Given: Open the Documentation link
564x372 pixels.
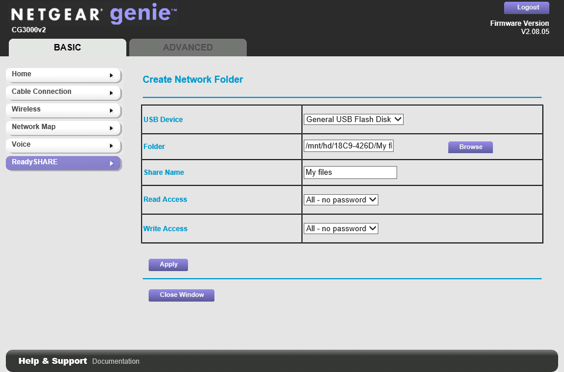Looking at the screenshot, I should [115, 361].
